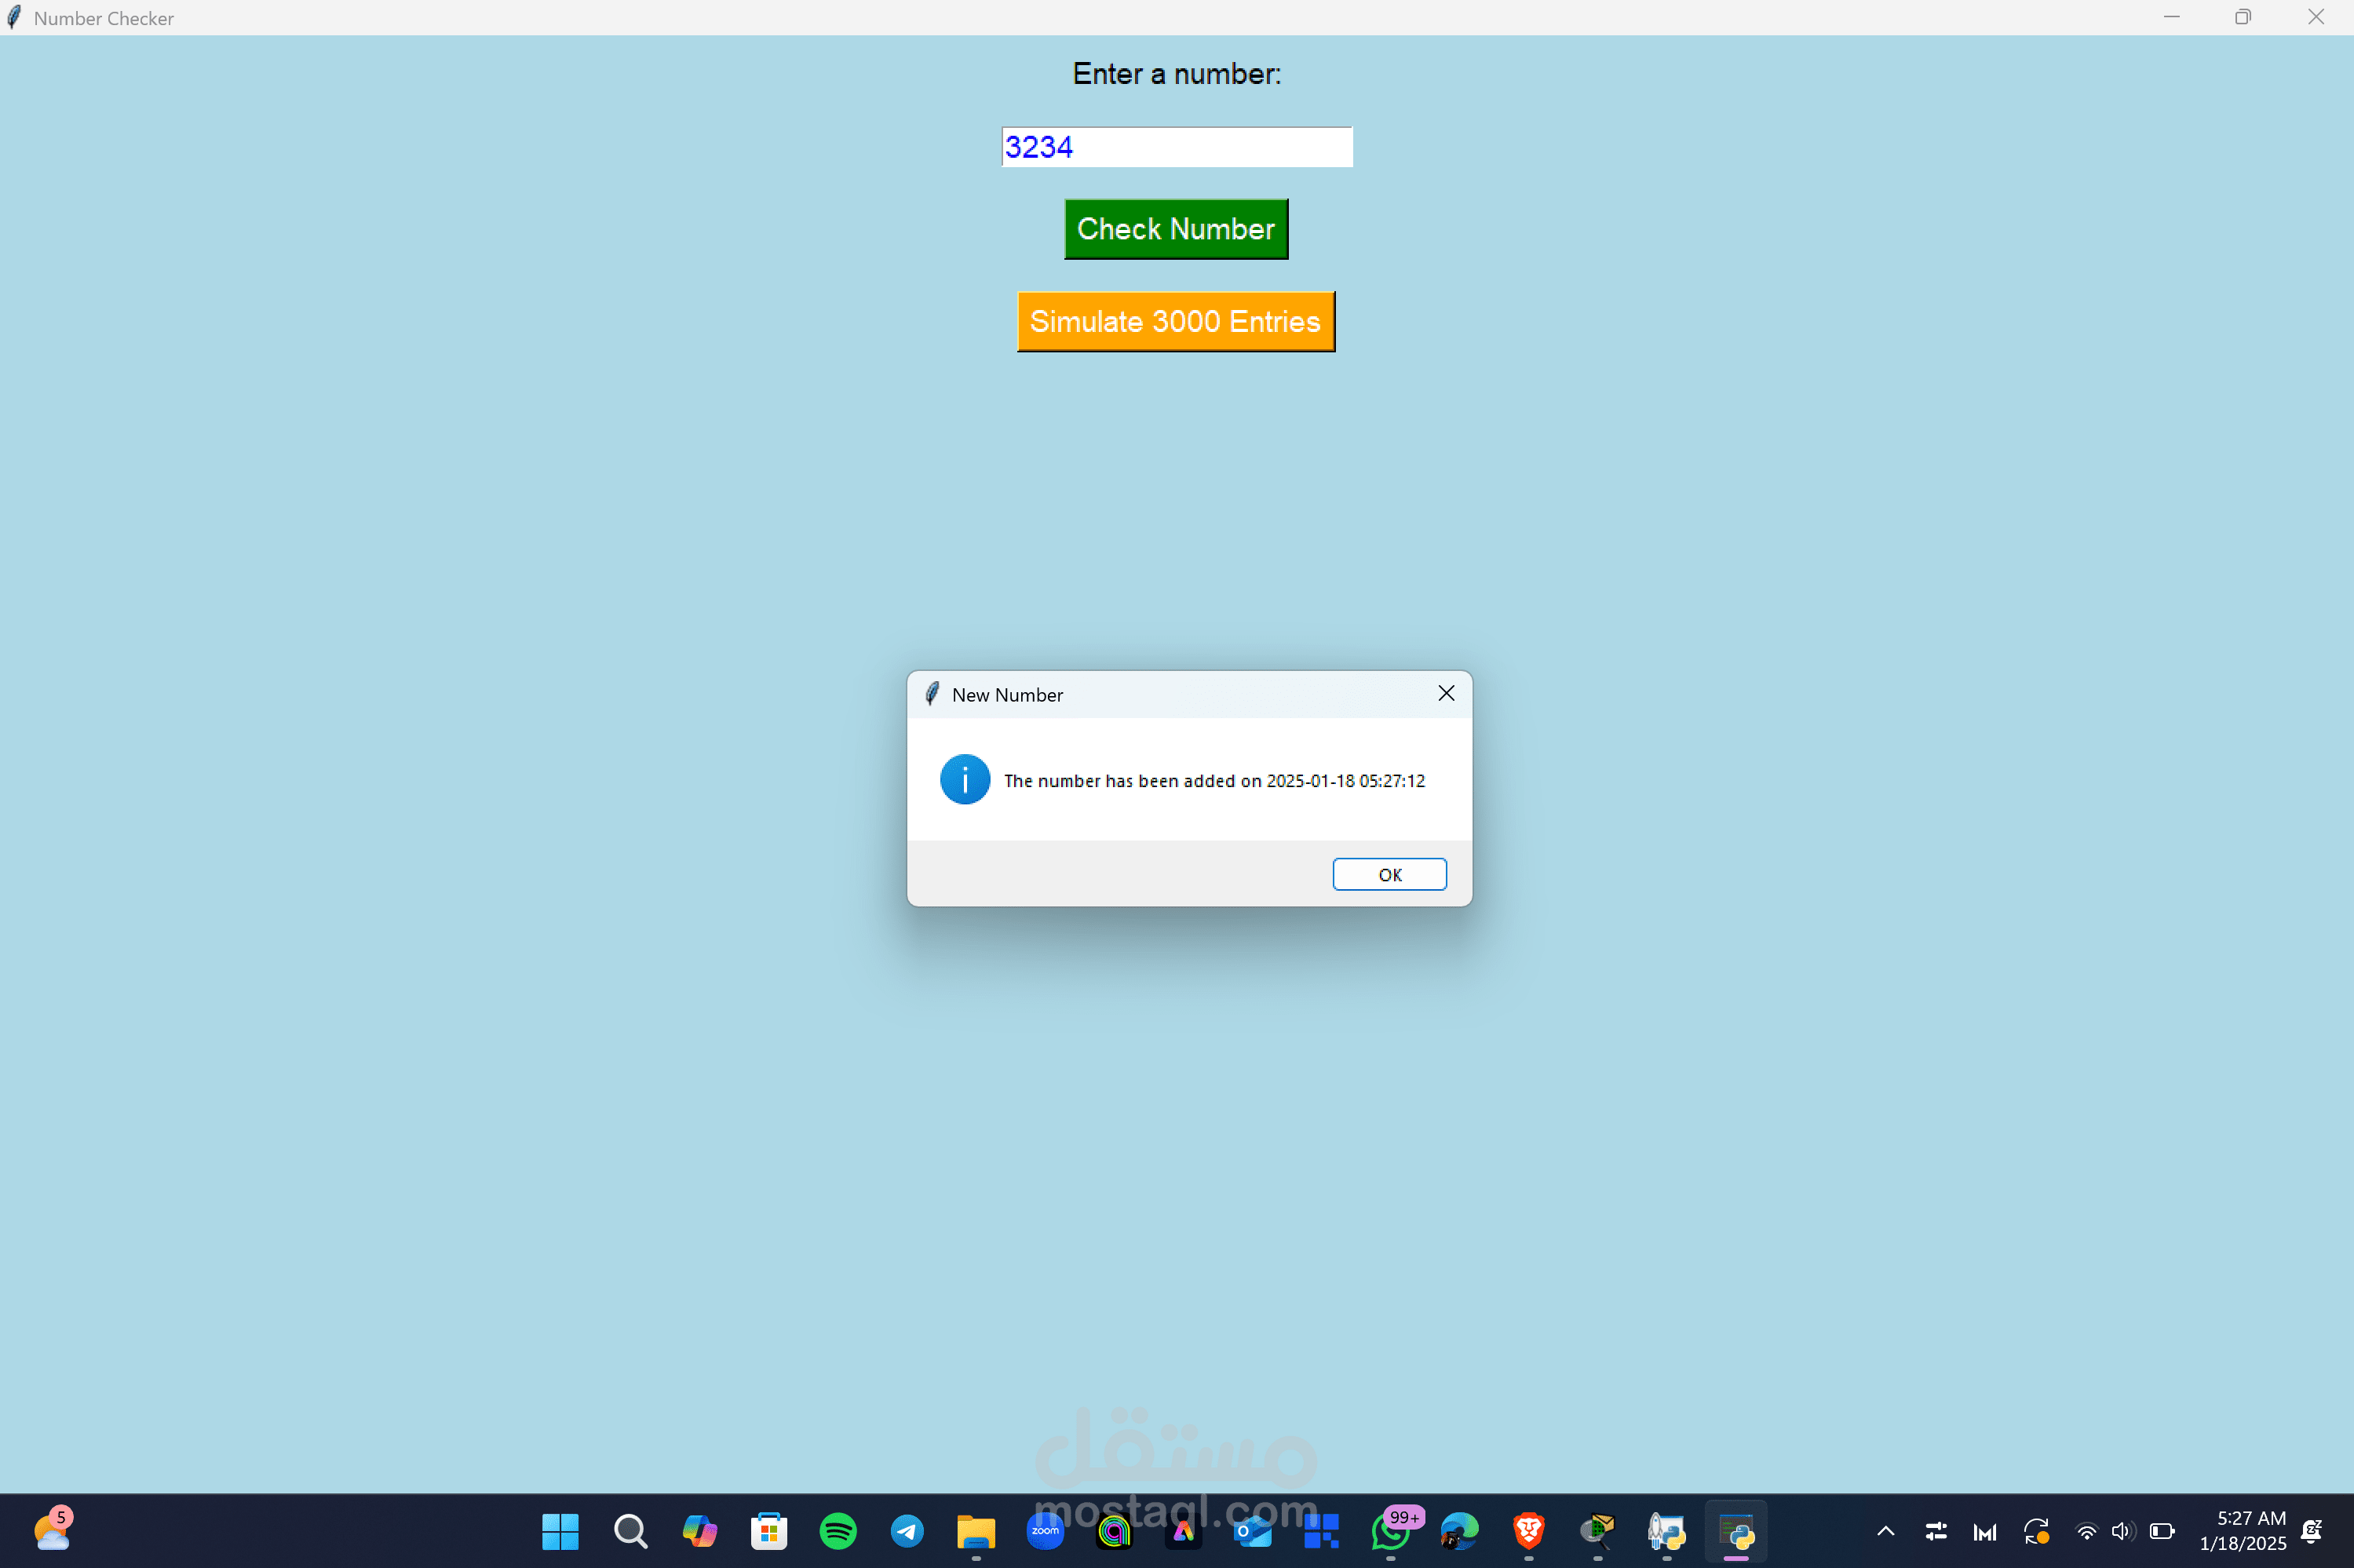The width and height of the screenshot is (2354, 1568).
Task: Open File Explorer from the taskbar
Action: [x=975, y=1530]
